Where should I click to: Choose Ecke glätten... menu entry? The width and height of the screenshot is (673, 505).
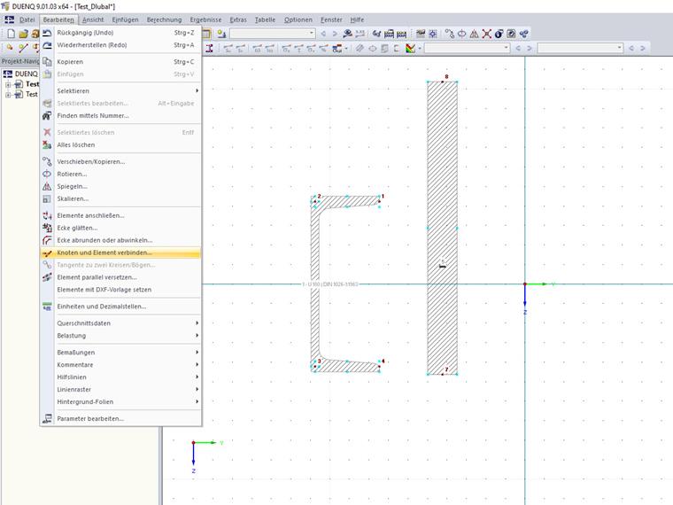coord(120,228)
